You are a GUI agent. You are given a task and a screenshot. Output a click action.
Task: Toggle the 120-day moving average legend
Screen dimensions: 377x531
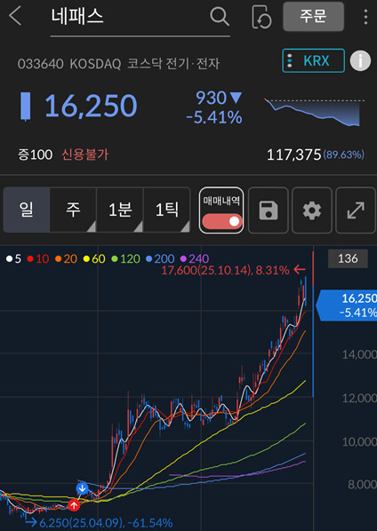pos(125,259)
